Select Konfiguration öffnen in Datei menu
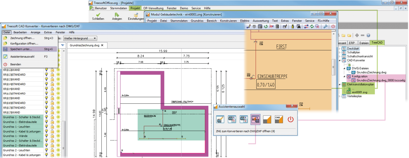This screenshot has width=409, height=158. pyautogui.click(x=30, y=43)
